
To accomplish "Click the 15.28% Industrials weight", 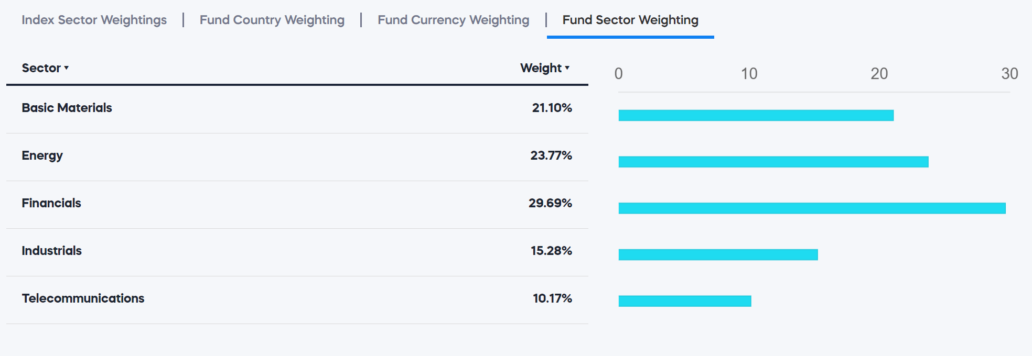I will pos(551,251).
